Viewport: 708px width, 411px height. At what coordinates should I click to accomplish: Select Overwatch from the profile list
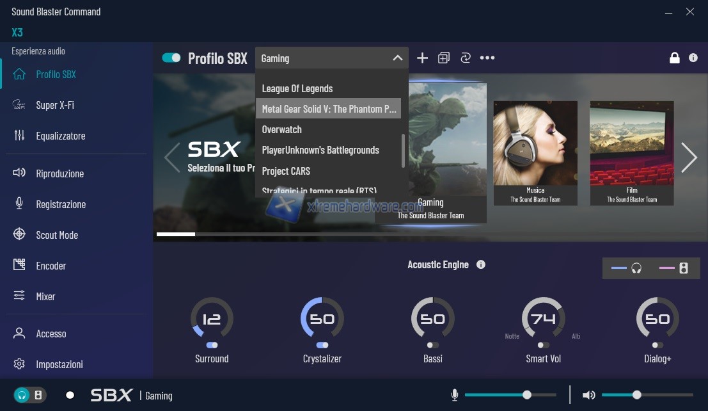(282, 129)
